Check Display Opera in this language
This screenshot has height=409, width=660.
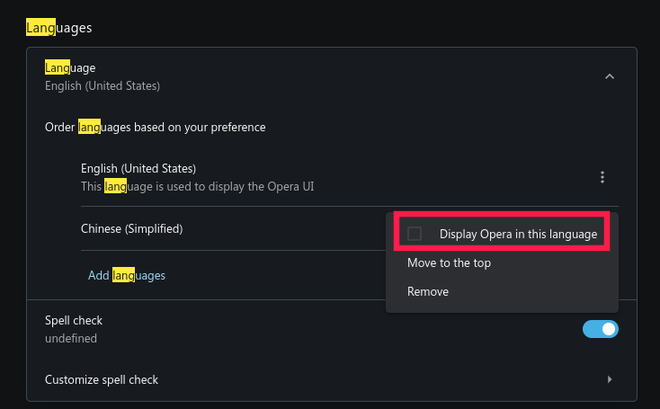click(415, 234)
